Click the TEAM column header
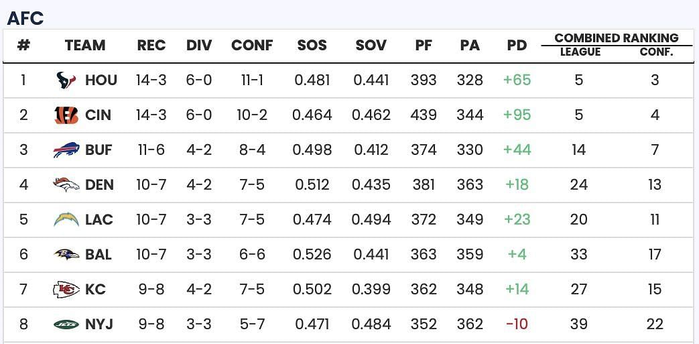 point(85,46)
